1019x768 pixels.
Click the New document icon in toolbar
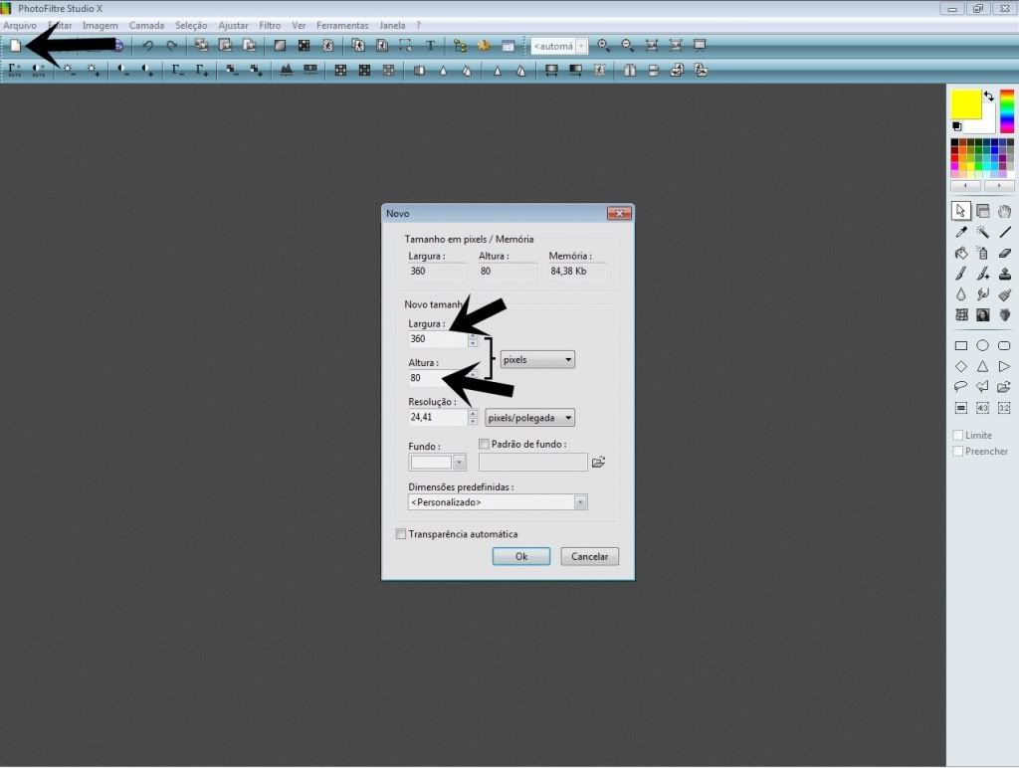coord(15,46)
